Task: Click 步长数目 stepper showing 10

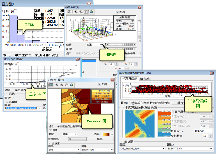Action: tap(211, 136)
